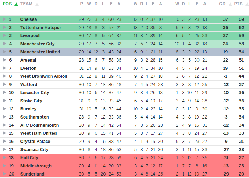Sort table by POS green arrow
The height and width of the screenshot is (178, 249).
point(16,4)
